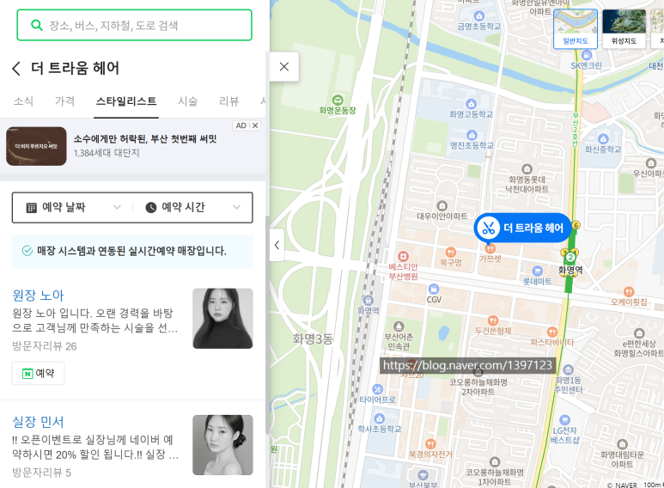Open stylist 실장 민서 profile link
The image size is (664, 488).
[38, 422]
